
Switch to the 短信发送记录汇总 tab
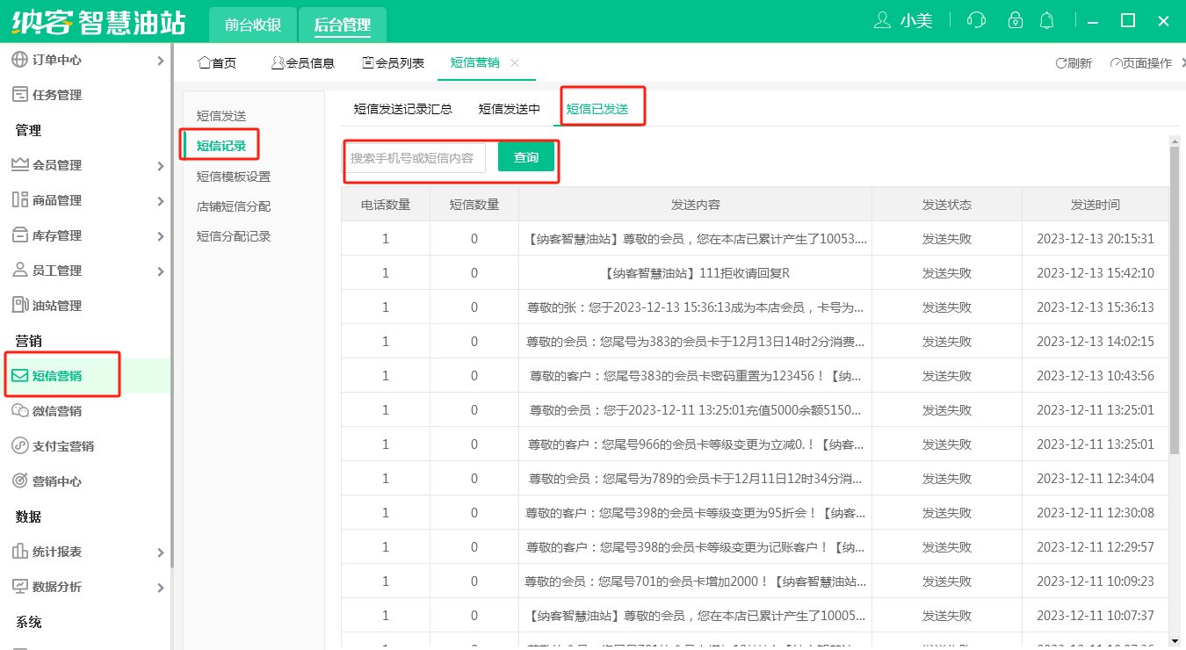(402, 109)
